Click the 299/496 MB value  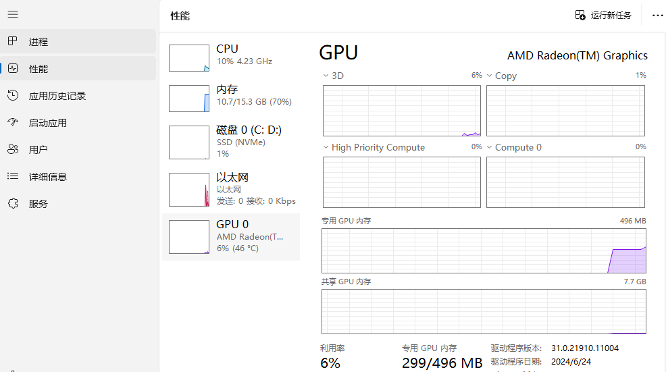(x=442, y=363)
